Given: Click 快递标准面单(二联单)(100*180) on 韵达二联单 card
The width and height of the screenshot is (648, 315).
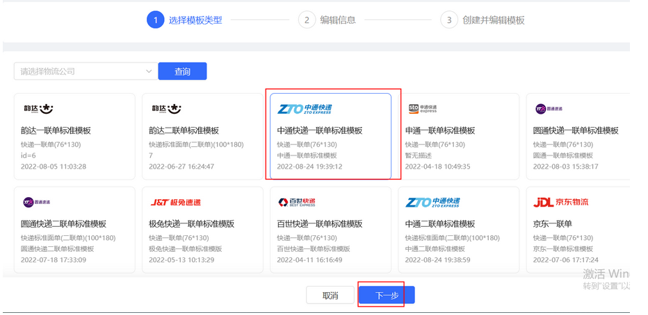Looking at the screenshot, I should pos(196,145).
